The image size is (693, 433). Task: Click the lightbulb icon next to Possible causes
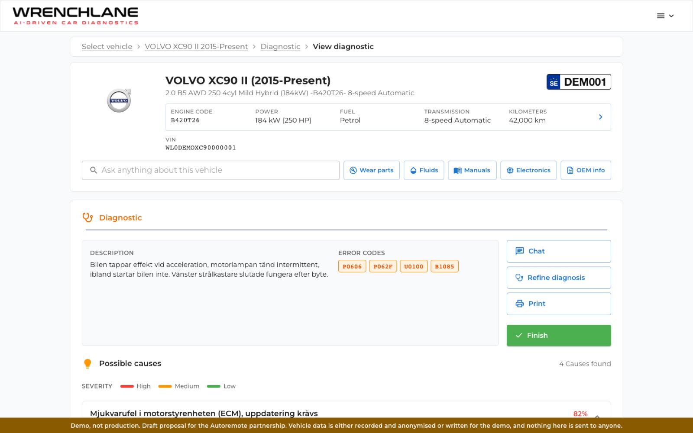click(87, 364)
